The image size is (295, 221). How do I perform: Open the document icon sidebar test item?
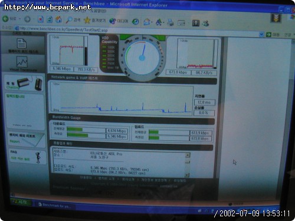(x=22, y=44)
